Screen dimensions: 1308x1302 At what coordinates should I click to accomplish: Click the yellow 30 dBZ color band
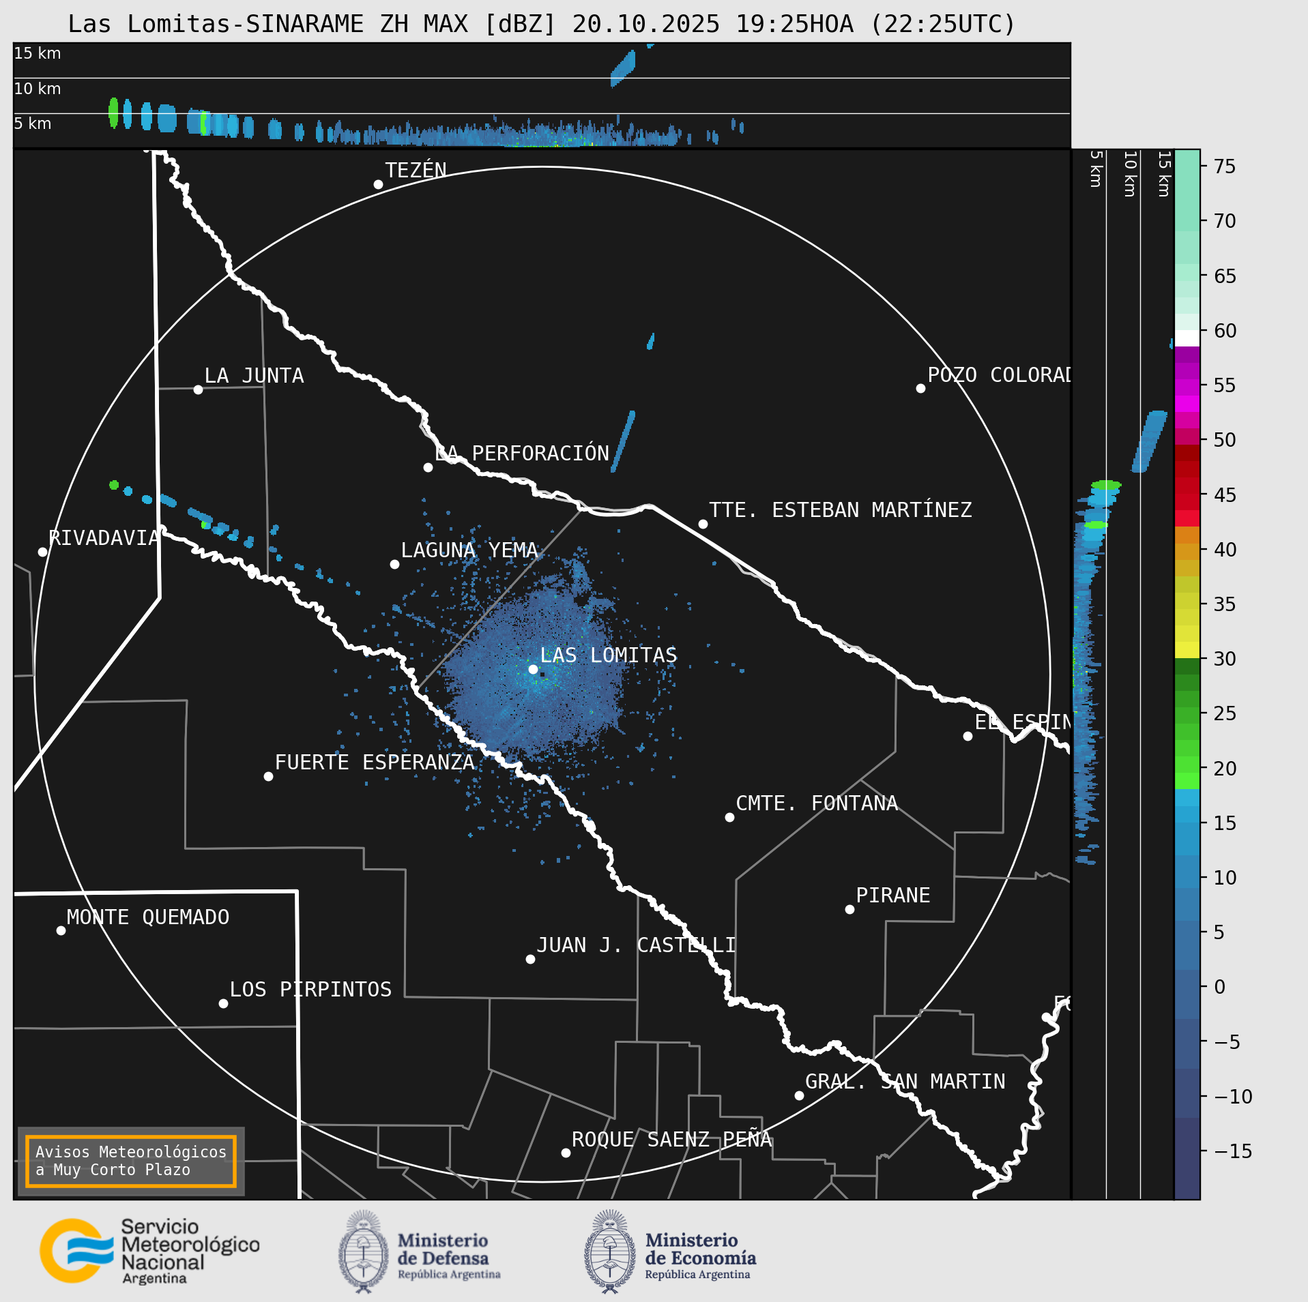pos(1187,649)
